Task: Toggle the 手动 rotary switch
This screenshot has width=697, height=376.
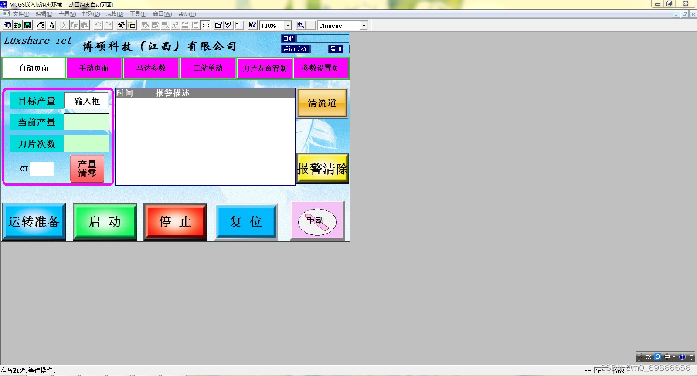Action: [x=317, y=221]
